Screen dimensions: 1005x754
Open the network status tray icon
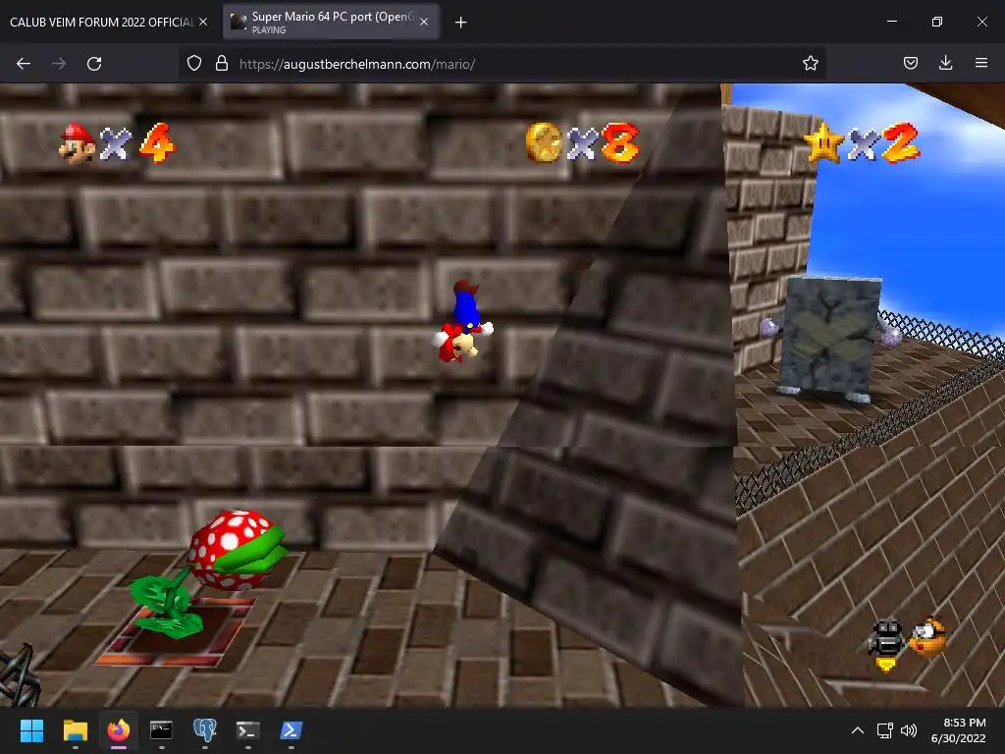coord(885,730)
